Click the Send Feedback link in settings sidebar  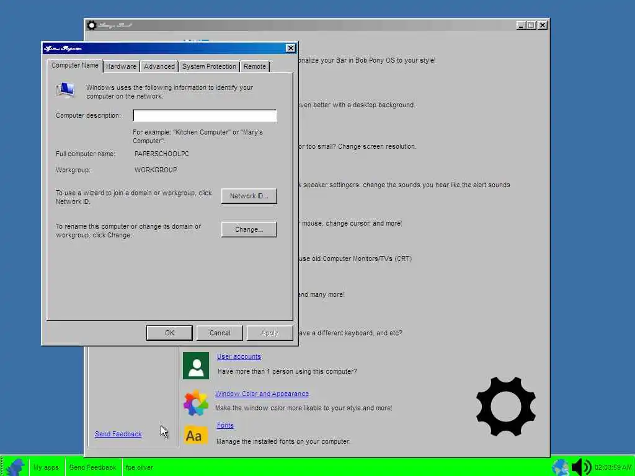(x=118, y=434)
